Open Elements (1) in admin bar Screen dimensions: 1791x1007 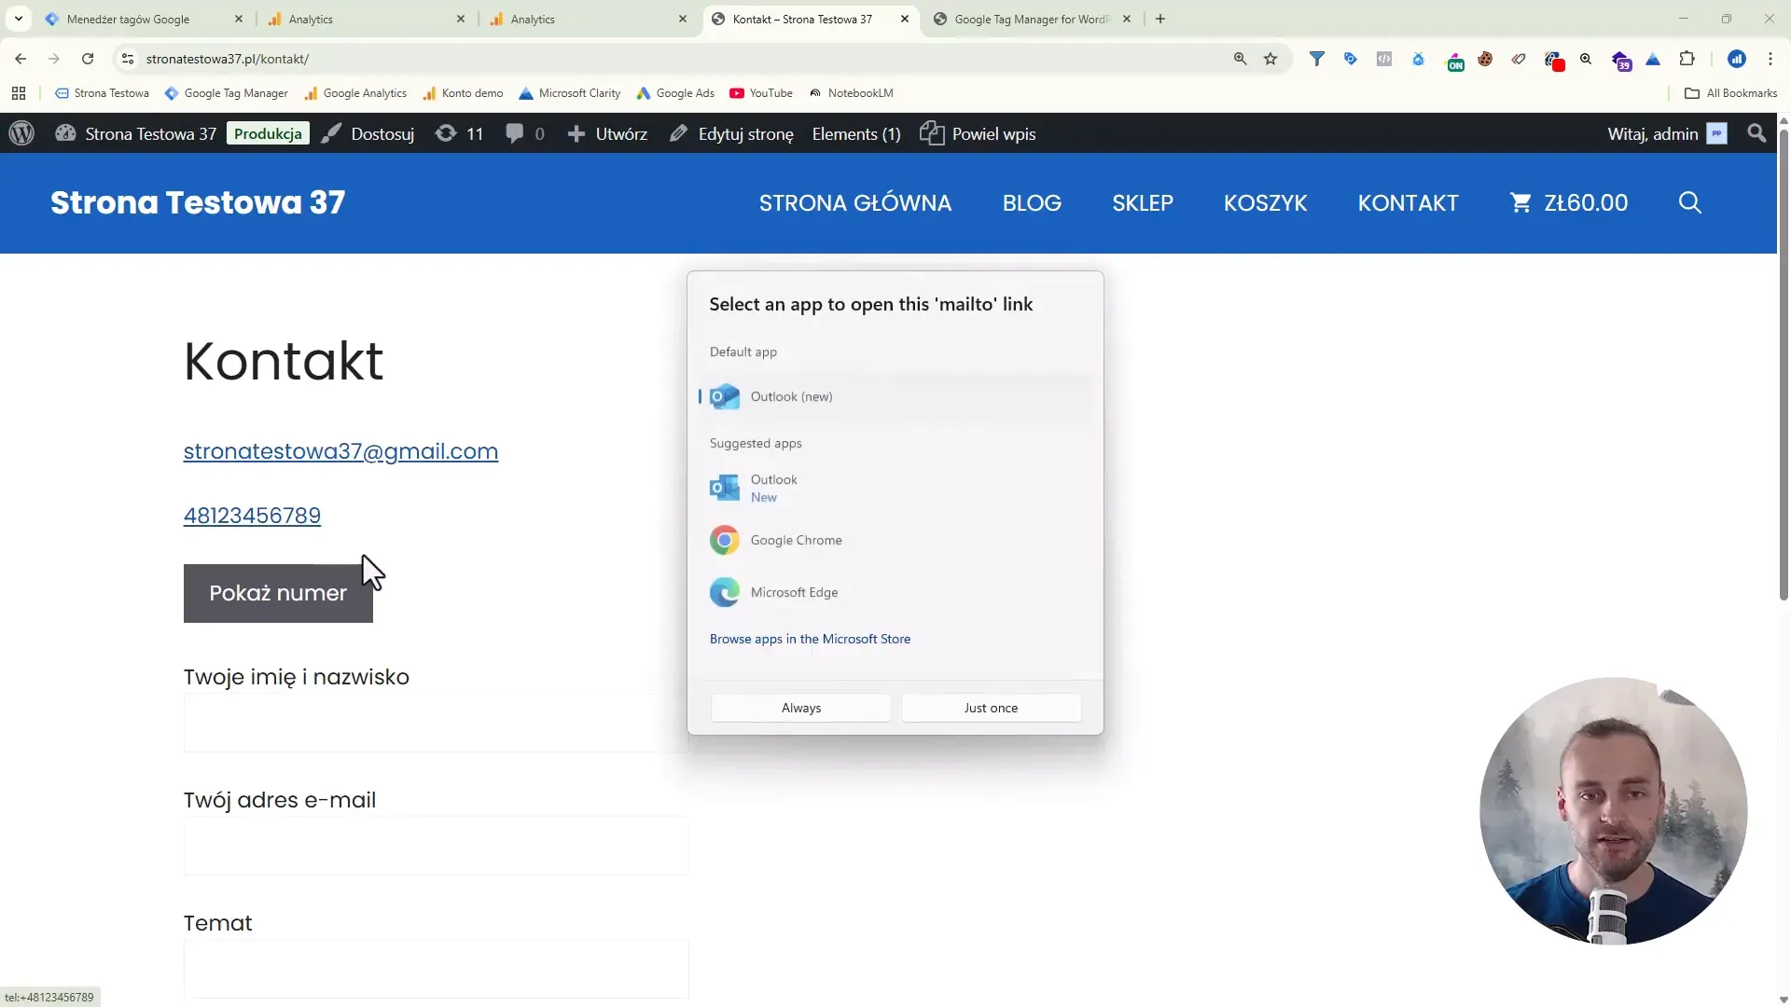tap(856, 133)
